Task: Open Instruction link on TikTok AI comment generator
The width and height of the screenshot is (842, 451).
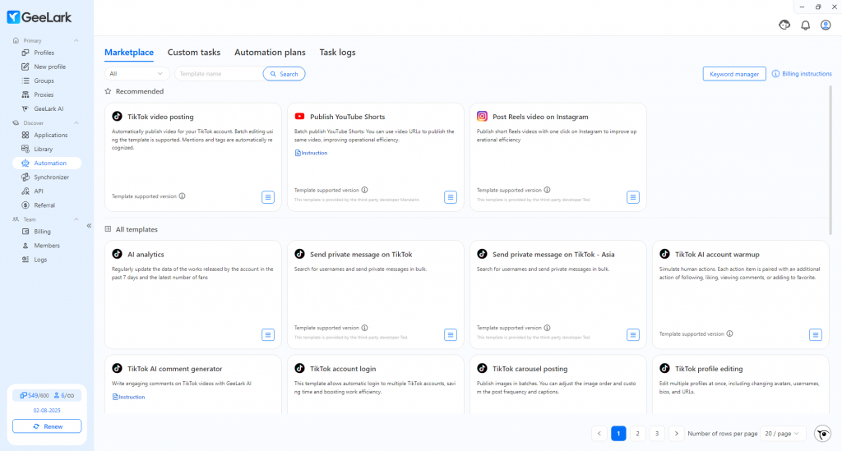Action: tap(128, 397)
